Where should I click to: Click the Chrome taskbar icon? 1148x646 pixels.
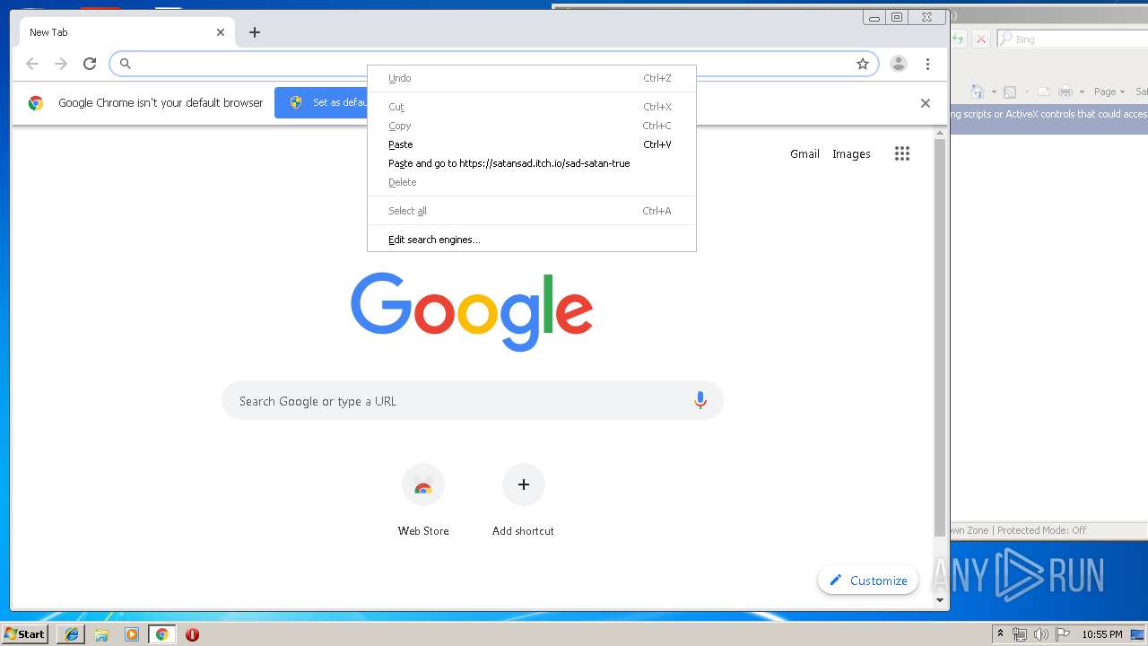161,634
